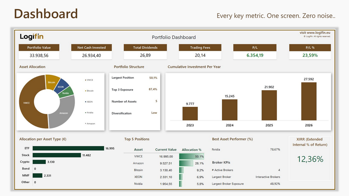
Task: Click the XIRR 12,36% value
Action: click(x=310, y=159)
